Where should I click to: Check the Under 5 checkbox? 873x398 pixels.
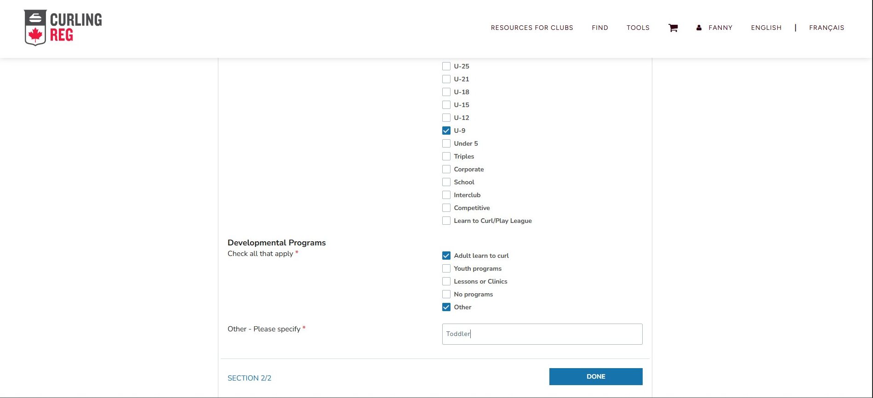(446, 143)
